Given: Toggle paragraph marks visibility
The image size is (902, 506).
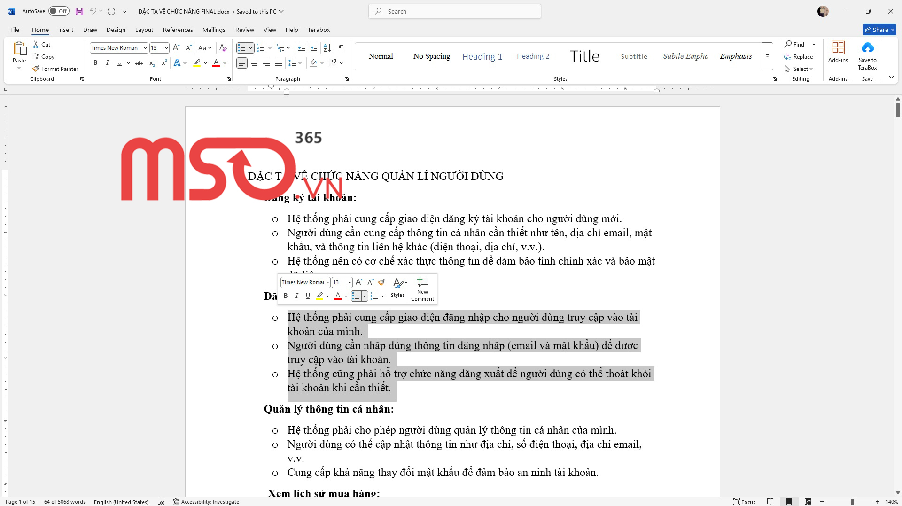Looking at the screenshot, I should click(x=341, y=47).
